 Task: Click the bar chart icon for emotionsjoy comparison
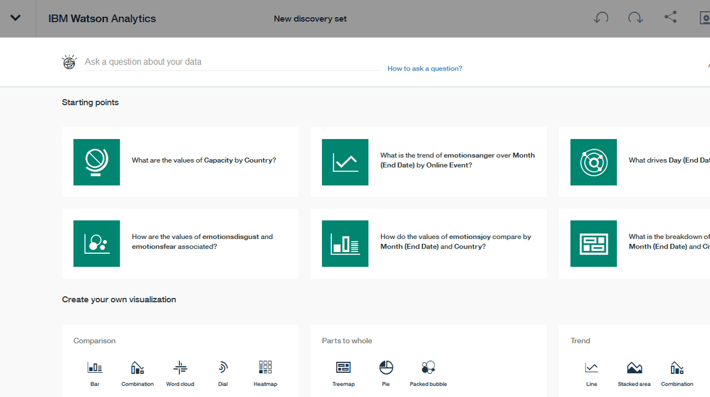click(345, 244)
